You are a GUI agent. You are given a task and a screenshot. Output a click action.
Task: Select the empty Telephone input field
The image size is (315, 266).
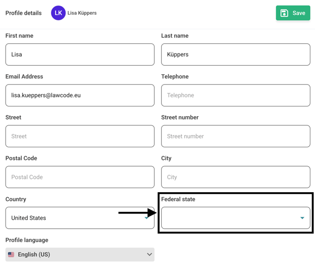point(235,95)
